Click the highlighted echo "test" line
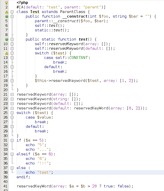Viewport: 164px width, 191px height. click(x=90, y=172)
